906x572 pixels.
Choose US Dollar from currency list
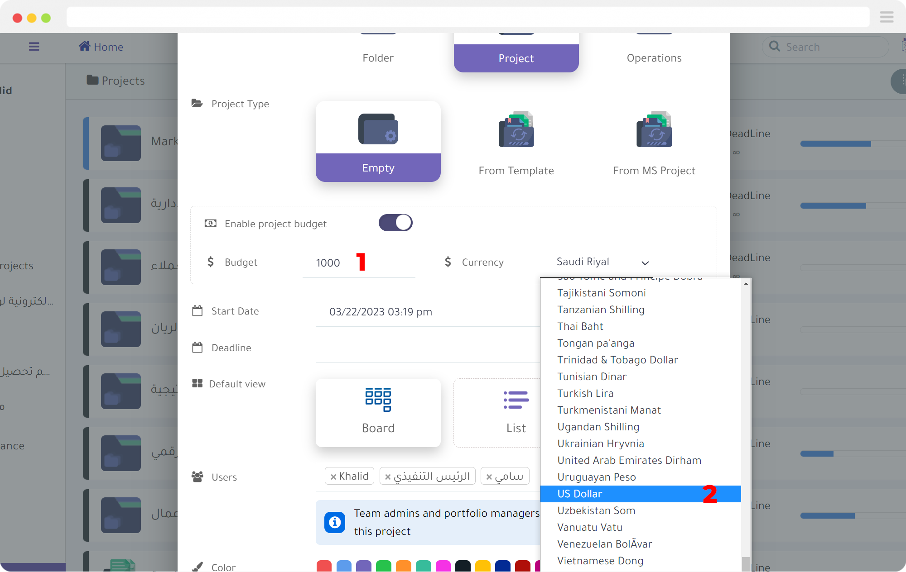[x=641, y=494]
